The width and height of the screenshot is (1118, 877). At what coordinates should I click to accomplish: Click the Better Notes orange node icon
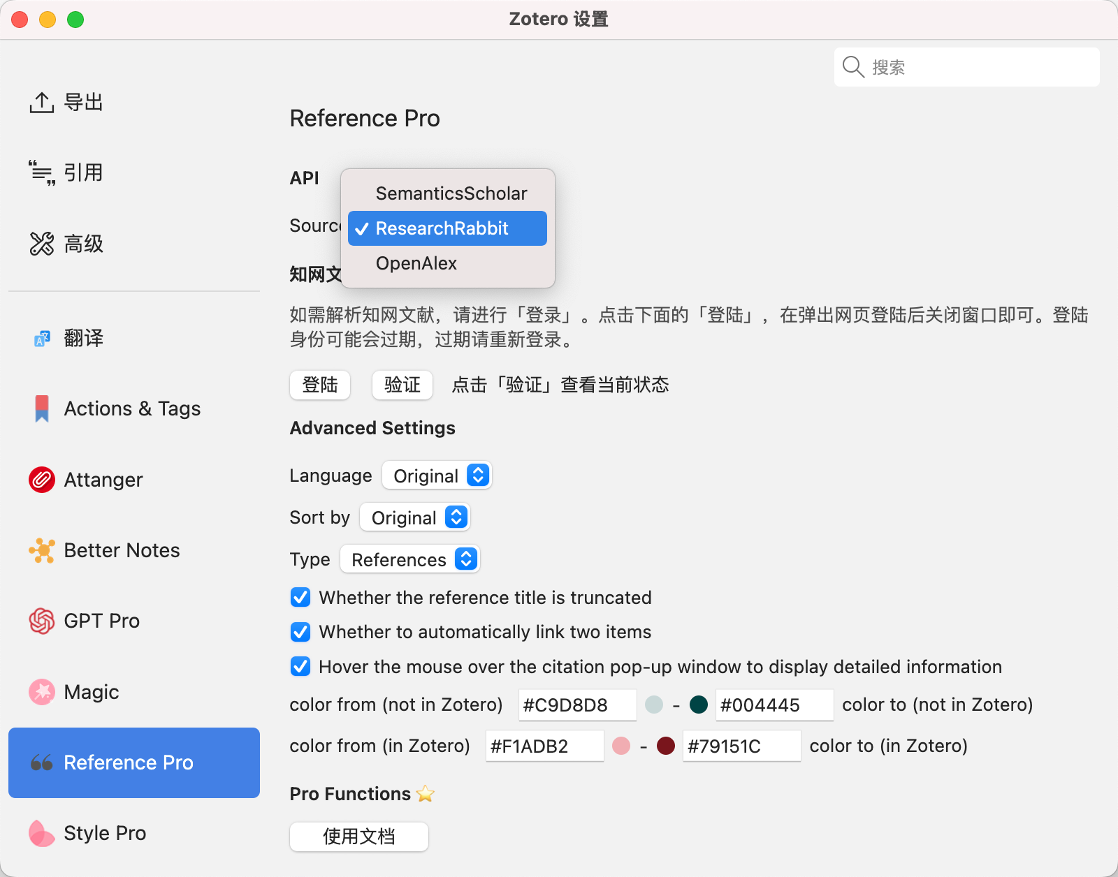pyautogui.click(x=42, y=550)
